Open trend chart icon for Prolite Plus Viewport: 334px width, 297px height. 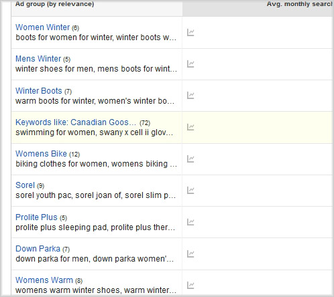pos(190,222)
